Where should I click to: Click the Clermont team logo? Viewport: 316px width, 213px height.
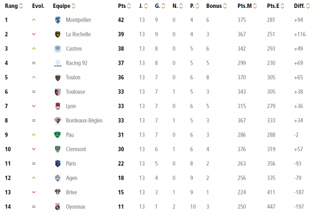tap(57, 149)
